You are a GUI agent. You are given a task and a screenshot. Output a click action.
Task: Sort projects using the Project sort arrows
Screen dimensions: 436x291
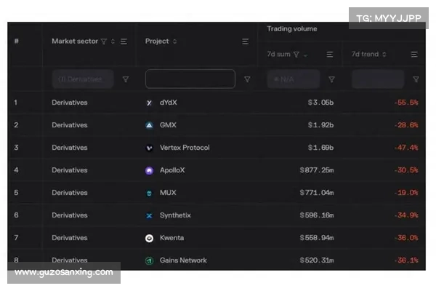[174, 41]
